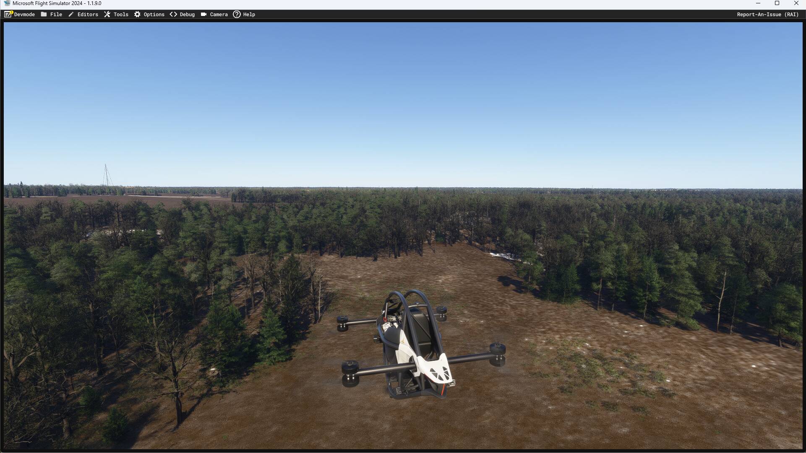Click the Devmode notepad icon
The width and height of the screenshot is (806, 453).
click(8, 14)
